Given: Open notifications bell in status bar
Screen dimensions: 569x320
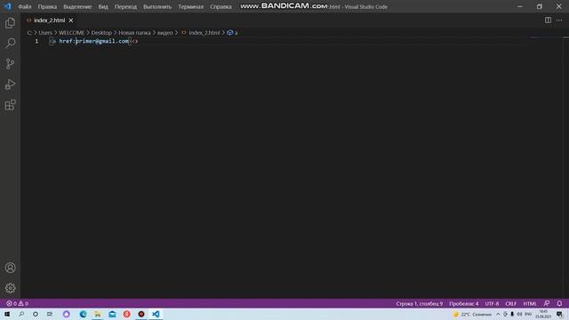Looking at the screenshot, I should tap(559, 304).
